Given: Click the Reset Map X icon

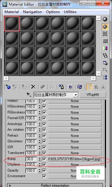Looking at the screenshot, I should 33,87.
